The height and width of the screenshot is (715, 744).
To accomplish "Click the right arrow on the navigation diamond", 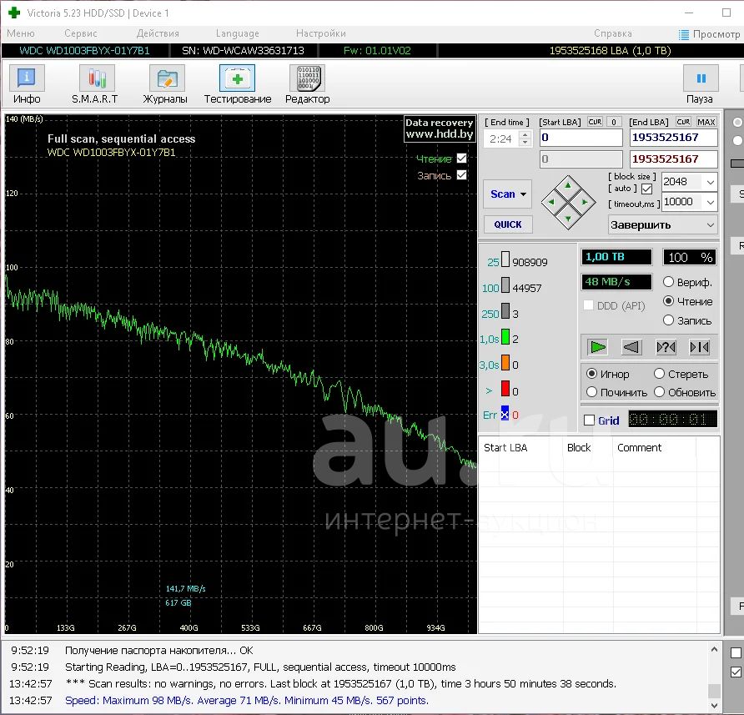I will point(585,202).
